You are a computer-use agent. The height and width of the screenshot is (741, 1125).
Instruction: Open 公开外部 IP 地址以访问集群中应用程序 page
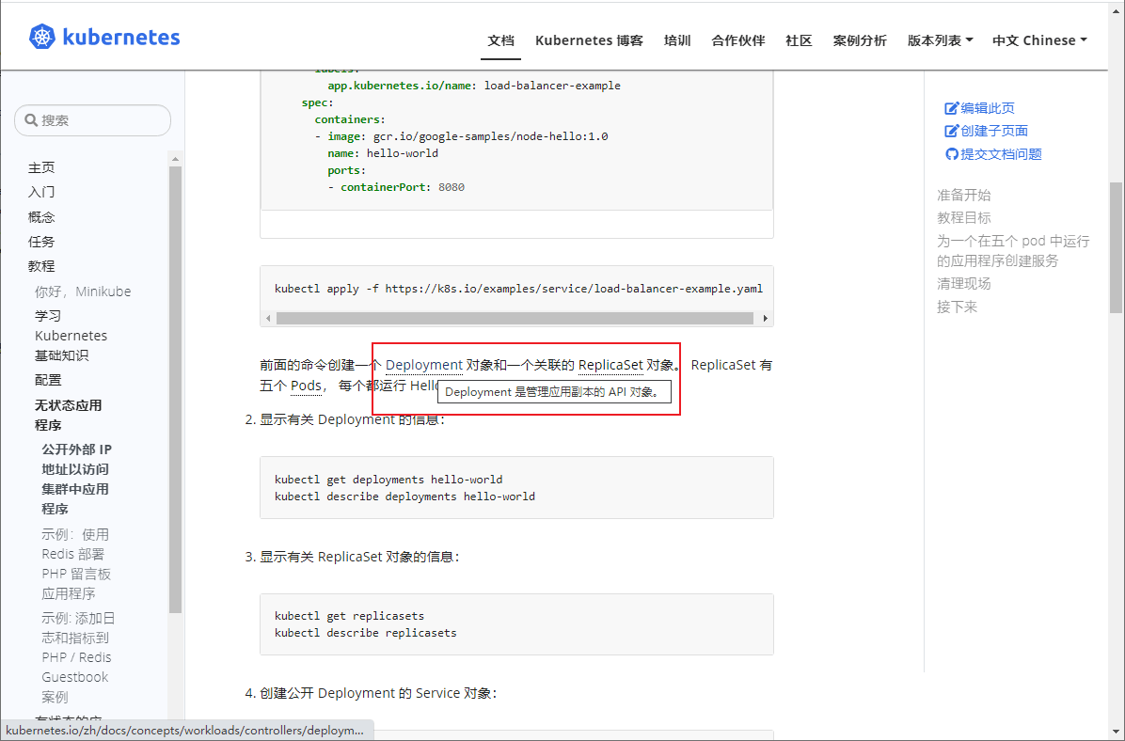point(76,480)
